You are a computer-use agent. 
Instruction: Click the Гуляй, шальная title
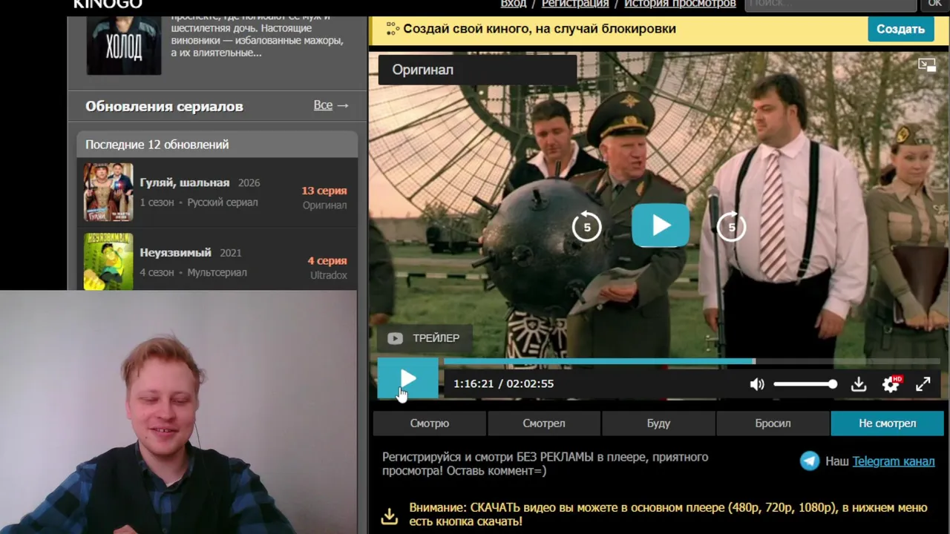tap(185, 182)
